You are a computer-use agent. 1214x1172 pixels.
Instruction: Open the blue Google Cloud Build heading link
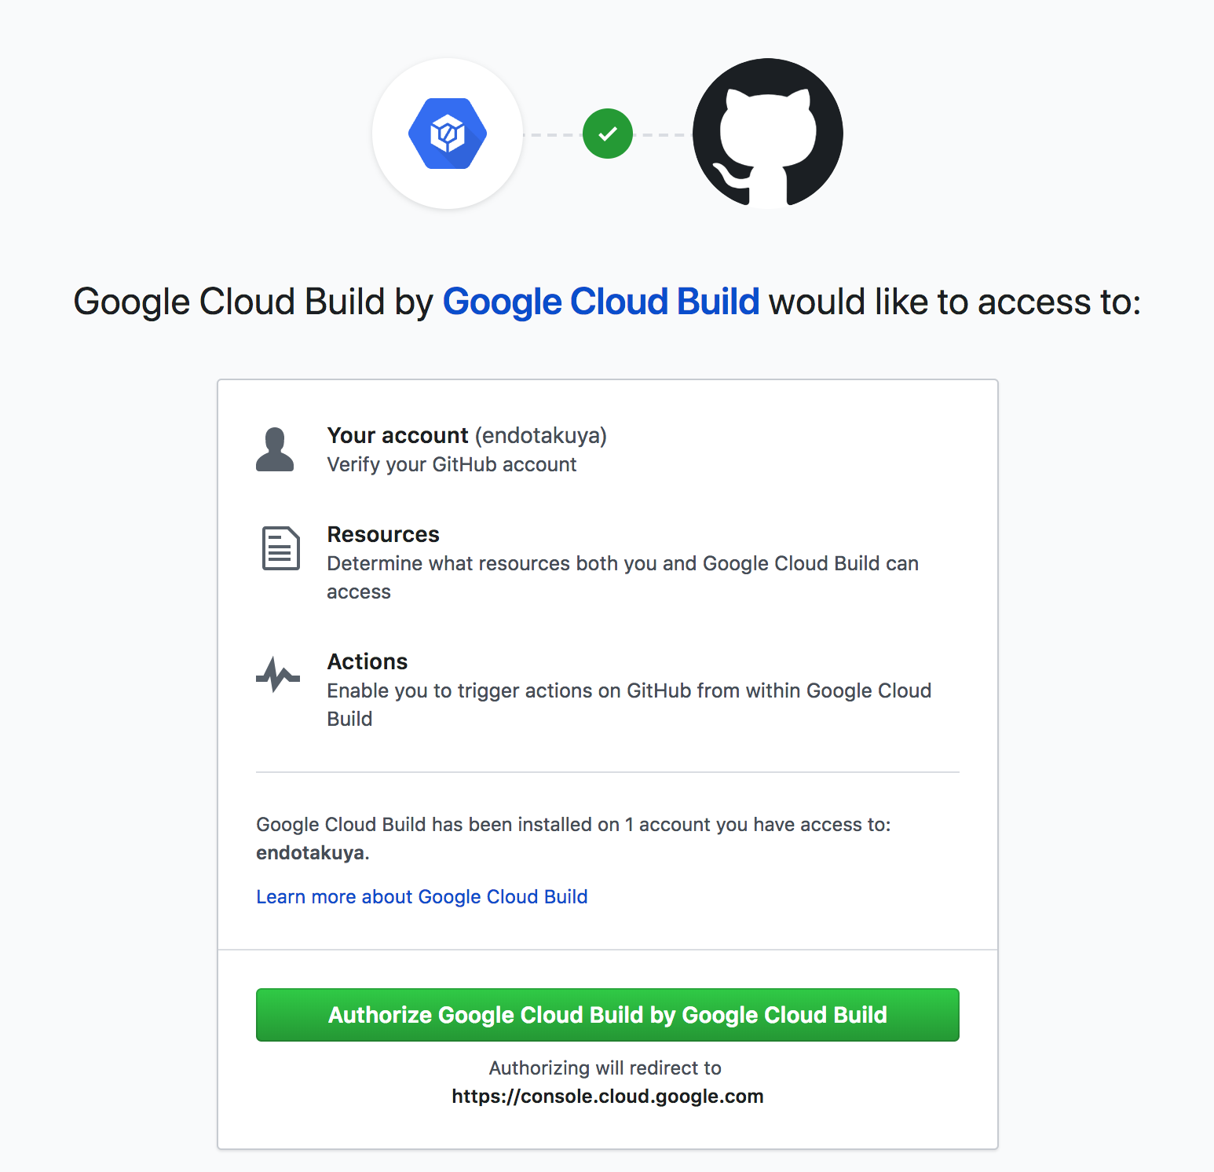[x=602, y=302]
